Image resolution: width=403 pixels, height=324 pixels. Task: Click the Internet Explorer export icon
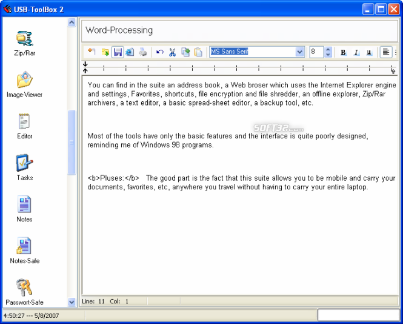pyautogui.click(x=130, y=52)
